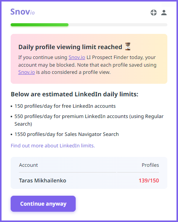Select the Profiles column header

pyautogui.click(x=150, y=165)
